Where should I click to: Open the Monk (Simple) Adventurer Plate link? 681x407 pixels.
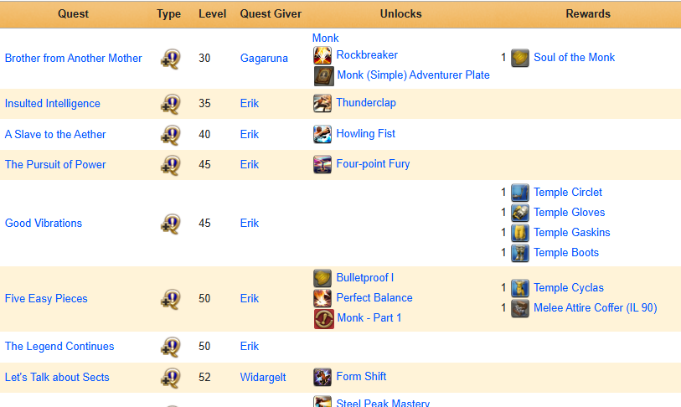click(414, 75)
